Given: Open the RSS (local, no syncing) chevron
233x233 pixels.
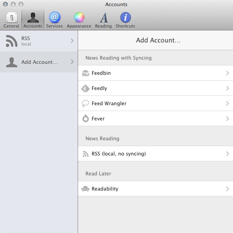Looking at the screenshot, I should click(227, 154).
